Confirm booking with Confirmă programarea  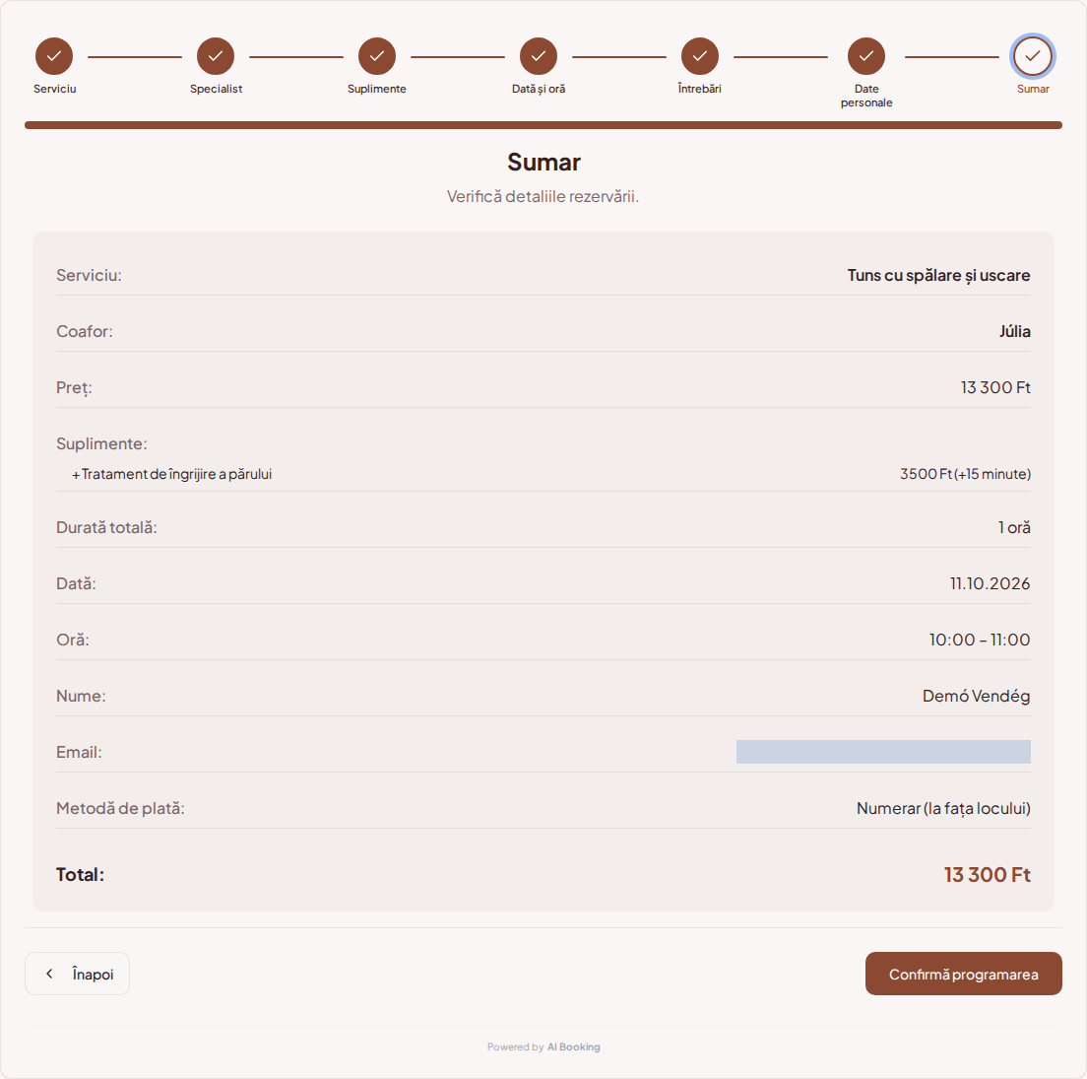(x=964, y=974)
